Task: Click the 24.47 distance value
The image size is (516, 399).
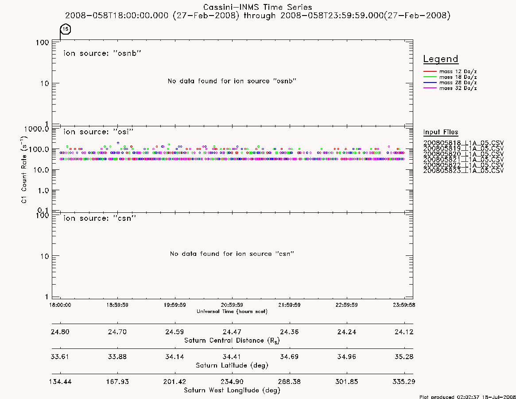Action: tap(232, 332)
